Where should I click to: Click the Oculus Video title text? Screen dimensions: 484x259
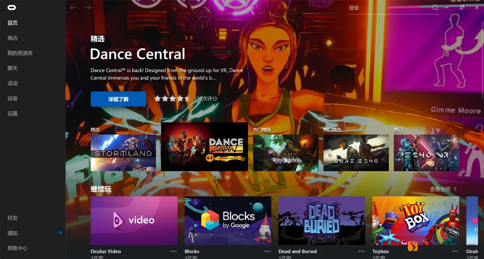coord(106,251)
